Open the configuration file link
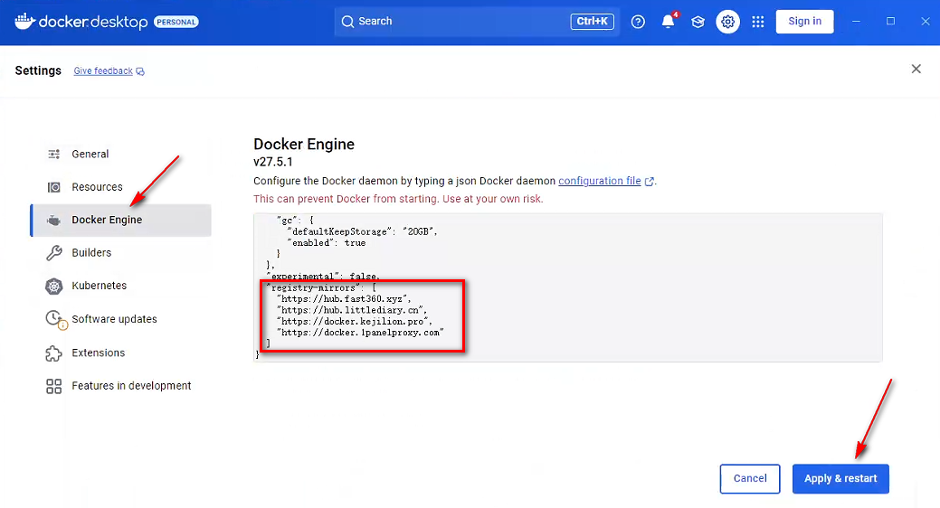 click(x=600, y=181)
